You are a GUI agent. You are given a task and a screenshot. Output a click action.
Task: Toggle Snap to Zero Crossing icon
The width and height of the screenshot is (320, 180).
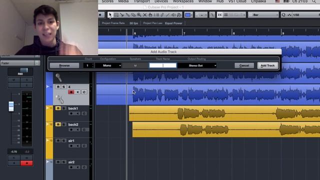(x=212, y=14)
